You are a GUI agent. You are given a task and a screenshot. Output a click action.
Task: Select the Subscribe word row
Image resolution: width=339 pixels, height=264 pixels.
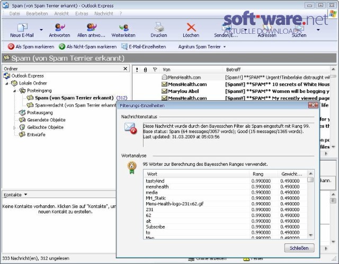225,227
